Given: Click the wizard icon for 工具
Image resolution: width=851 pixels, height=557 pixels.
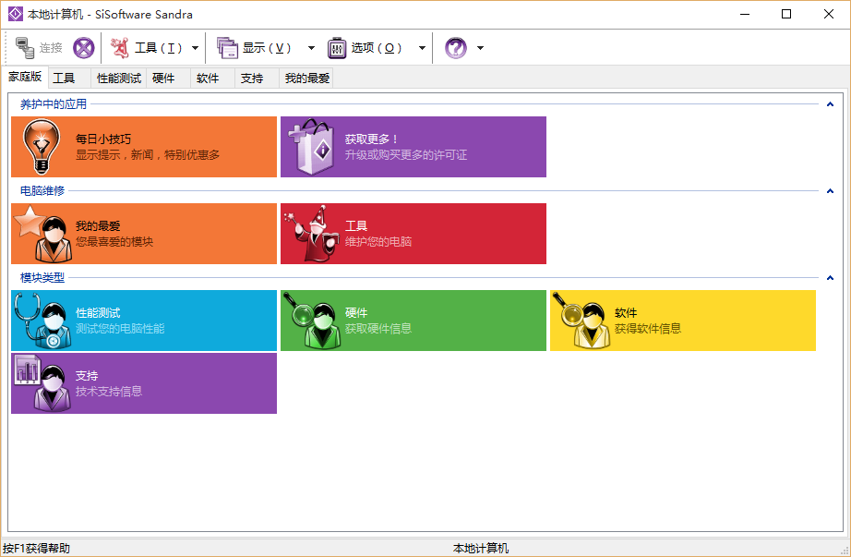Looking at the screenshot, I should [x=312, y=234].
